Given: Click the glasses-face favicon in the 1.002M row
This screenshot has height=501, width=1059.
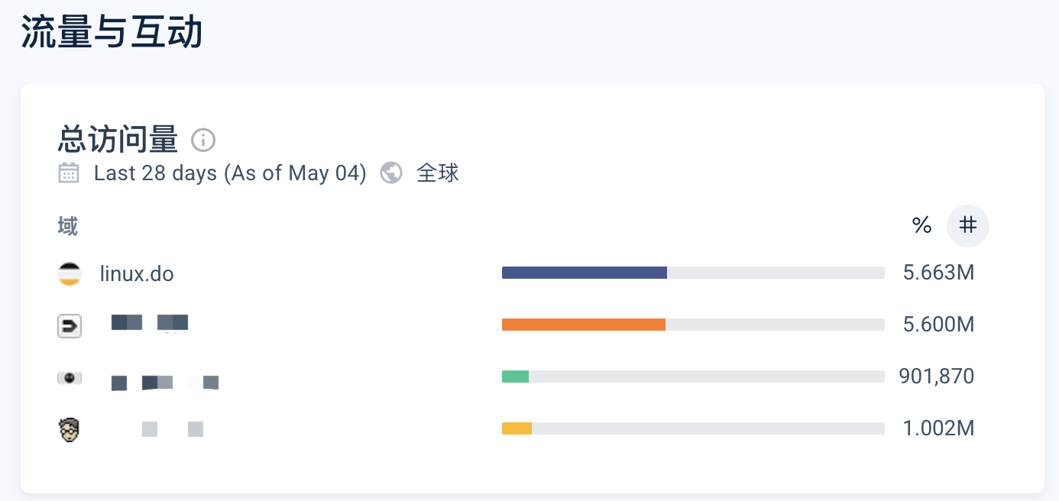Looking at the screenshot, I should pos(70,429).
